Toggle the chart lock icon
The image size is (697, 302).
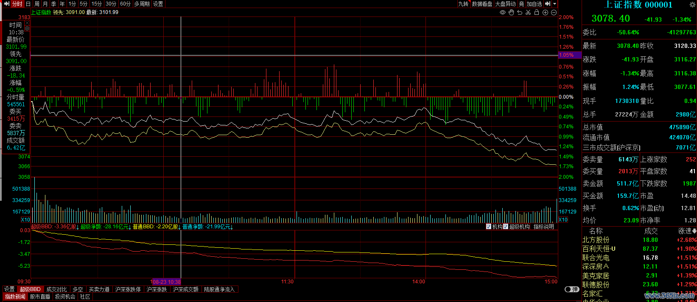point(537,13)
